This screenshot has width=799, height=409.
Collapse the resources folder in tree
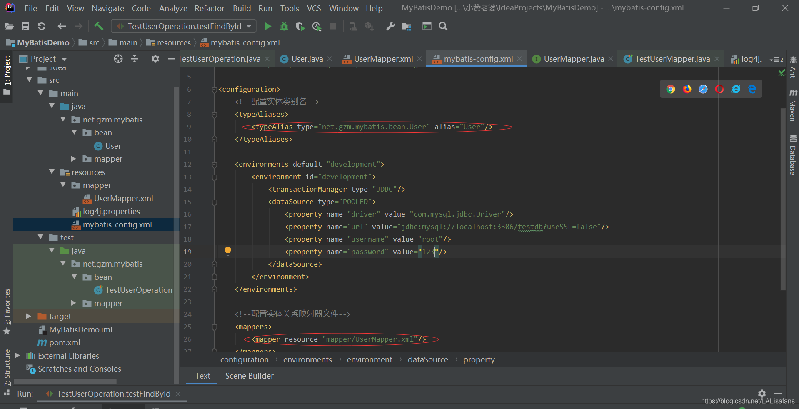tap(52, 172)
